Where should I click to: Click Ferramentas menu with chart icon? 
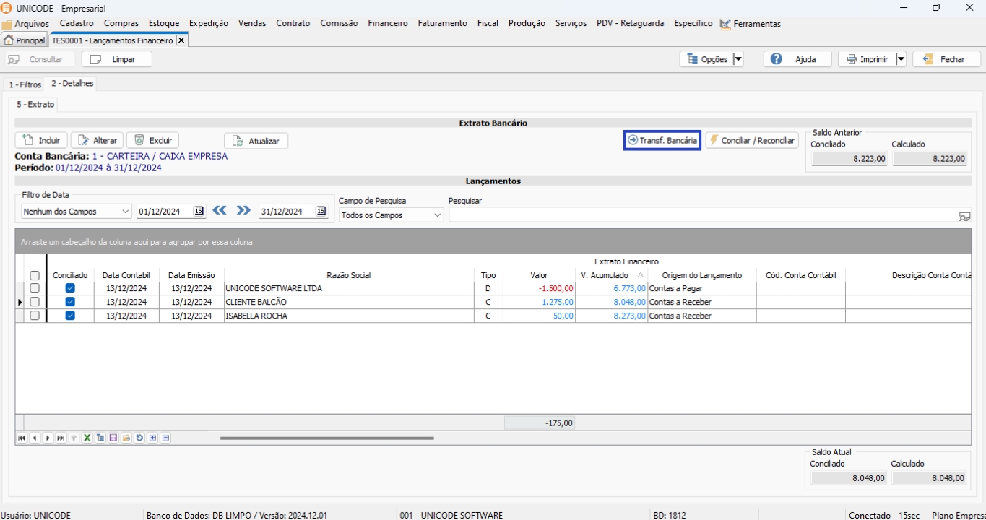click(x=751, y=24)
